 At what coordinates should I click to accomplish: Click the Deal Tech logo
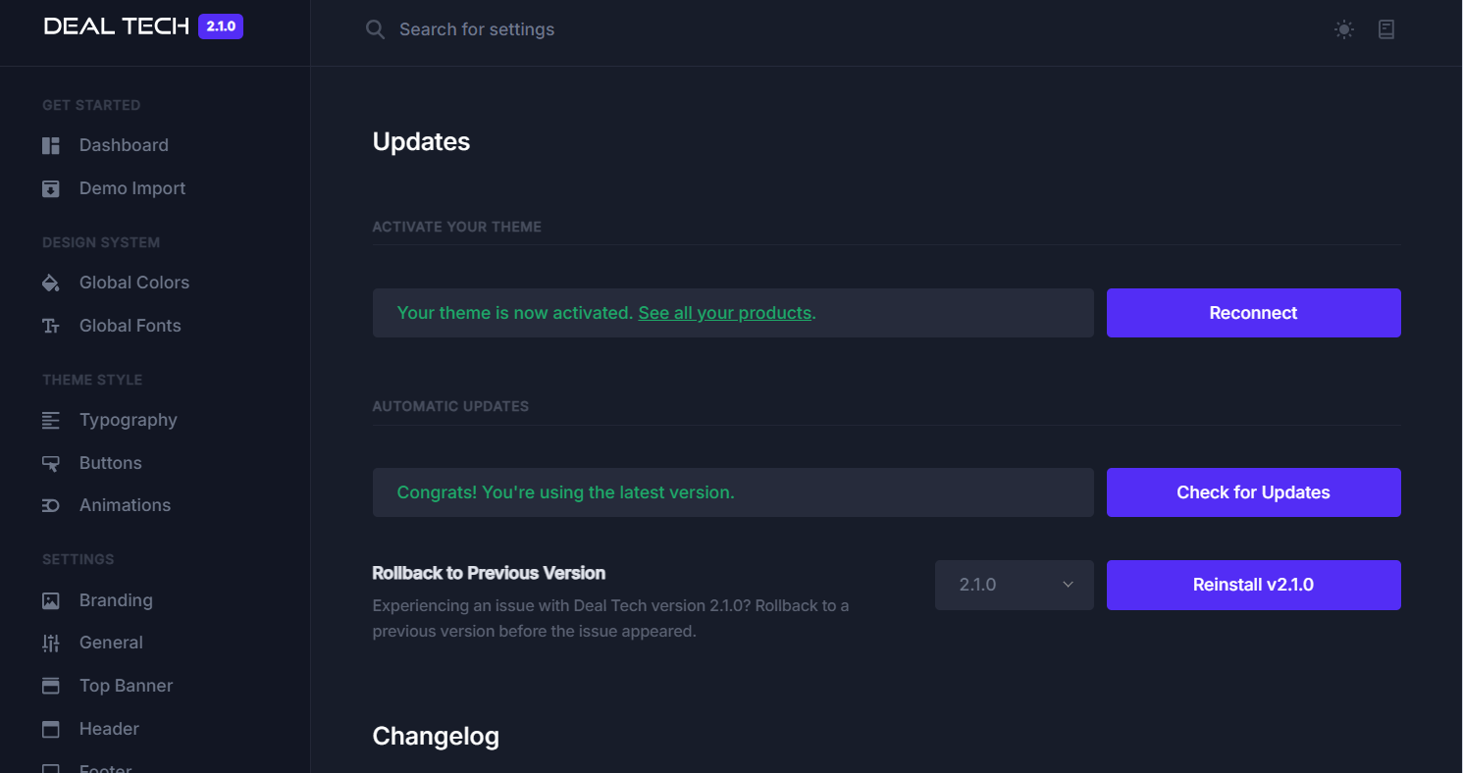[117, 26]
